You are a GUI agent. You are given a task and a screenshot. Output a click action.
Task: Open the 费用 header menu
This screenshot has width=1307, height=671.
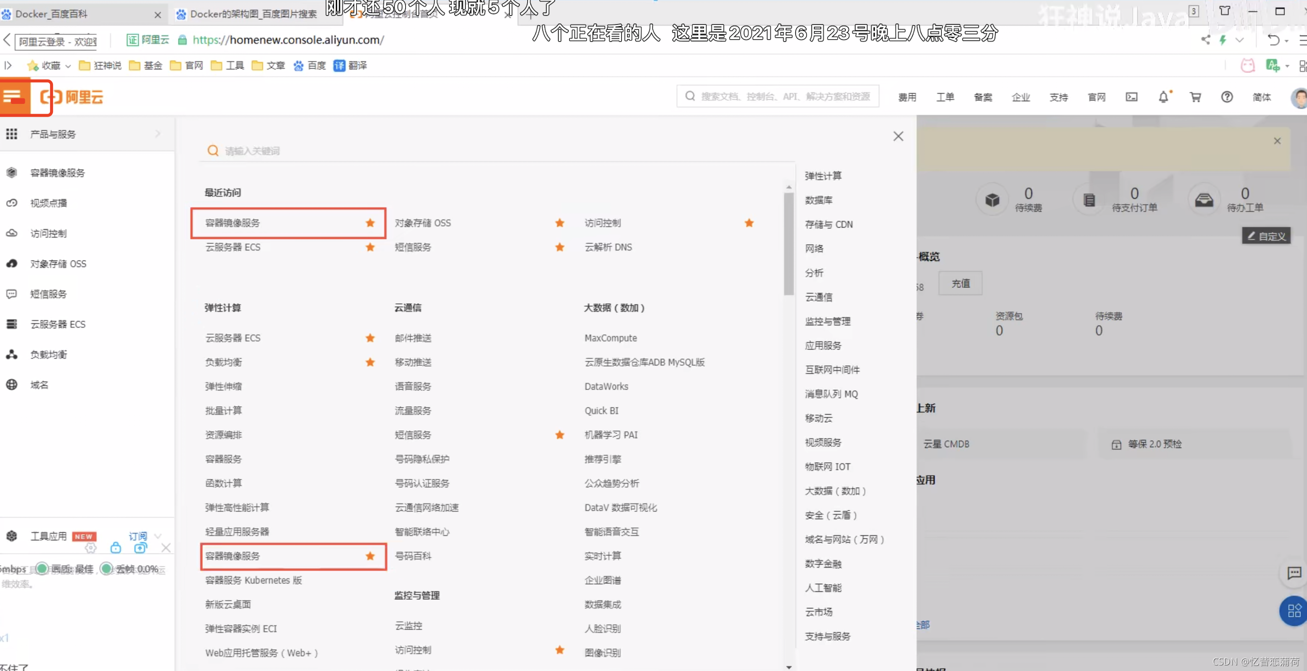pos(907,97)
